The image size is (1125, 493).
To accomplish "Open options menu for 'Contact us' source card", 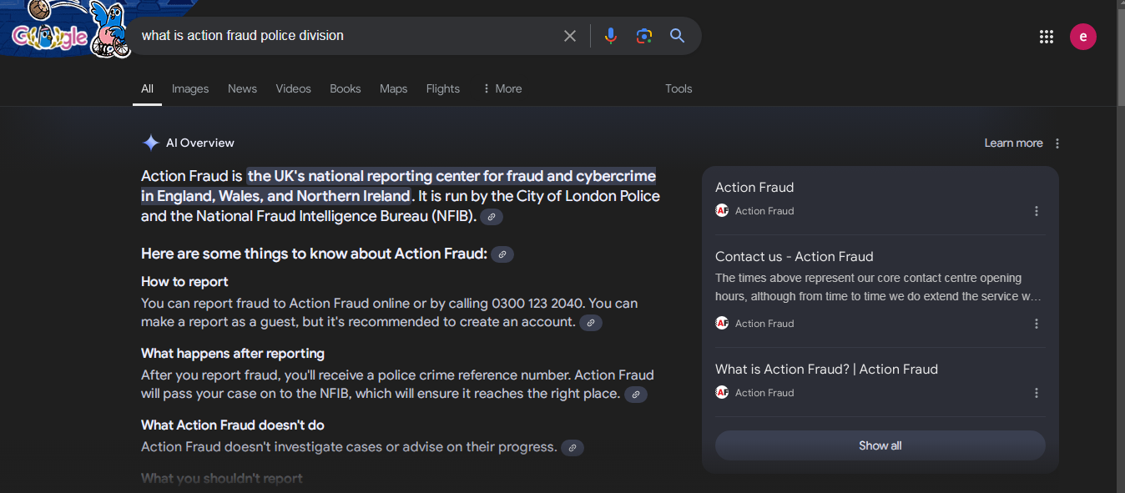I will click(1037, 324).
